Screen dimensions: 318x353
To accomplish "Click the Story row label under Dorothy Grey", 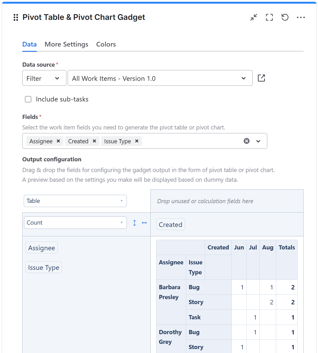I will (x=209, y=347).
